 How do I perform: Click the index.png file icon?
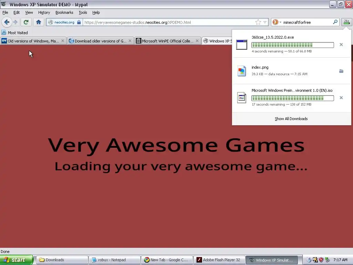coord(242,71)
